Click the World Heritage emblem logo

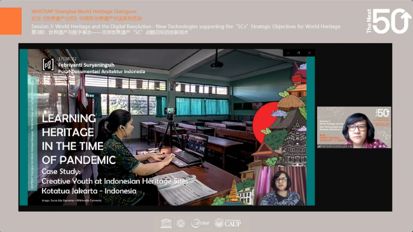point(181,224)
